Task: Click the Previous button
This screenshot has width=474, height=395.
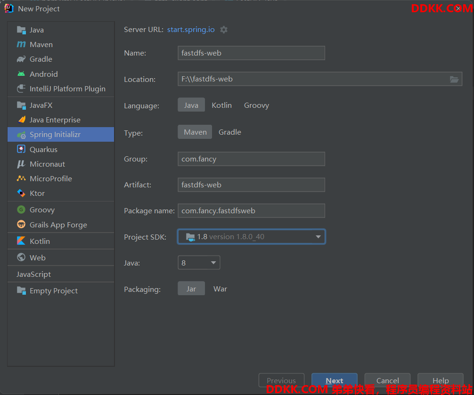Action: point(281,380)
